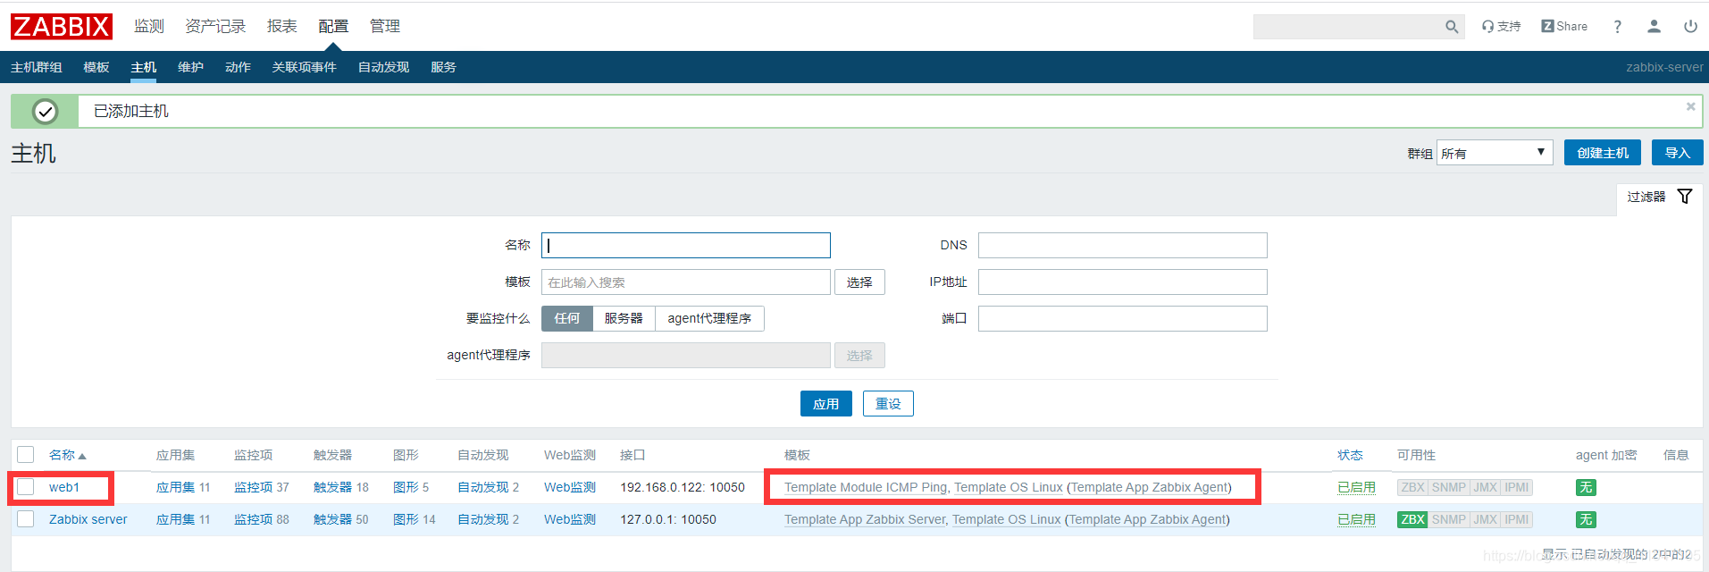The width and height of the screenshot is (1709, 572).
Task: Focus the IP地址 filter input
Action: point(1123,282)
